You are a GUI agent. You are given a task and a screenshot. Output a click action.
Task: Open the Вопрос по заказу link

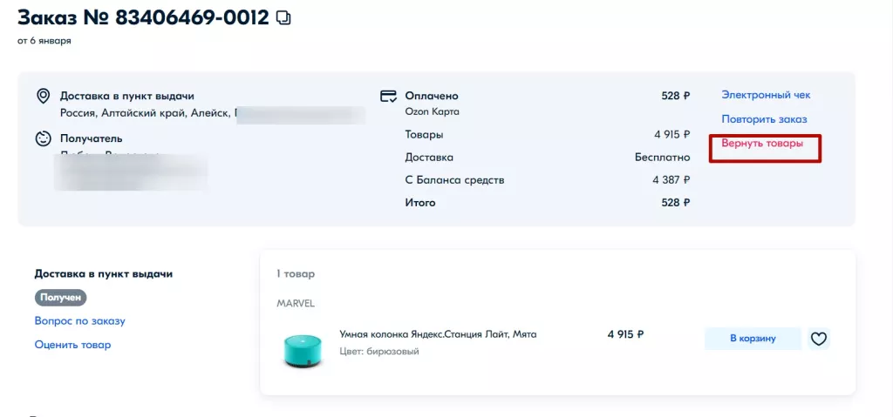coord(80,320)
